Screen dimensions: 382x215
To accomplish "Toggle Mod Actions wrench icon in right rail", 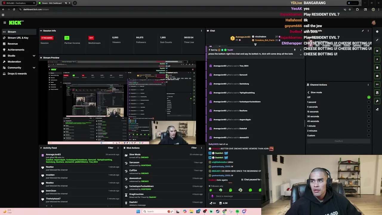I will pos(377,101).
